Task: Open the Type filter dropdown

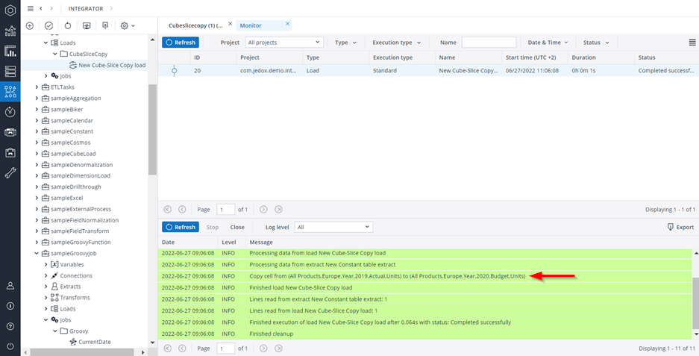Action: pos(346,43)
